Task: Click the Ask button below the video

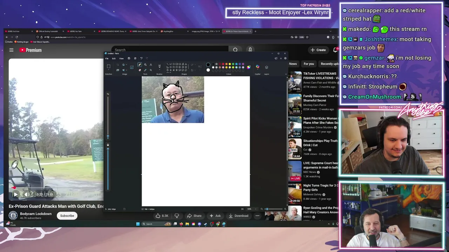Action: (x=215, y=216)
